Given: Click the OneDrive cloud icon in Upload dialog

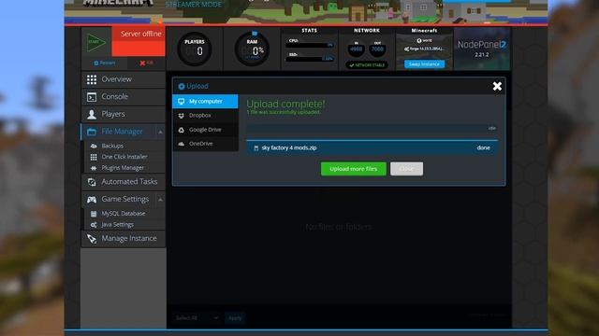Looking at the screenshot, I should point(182,144).
